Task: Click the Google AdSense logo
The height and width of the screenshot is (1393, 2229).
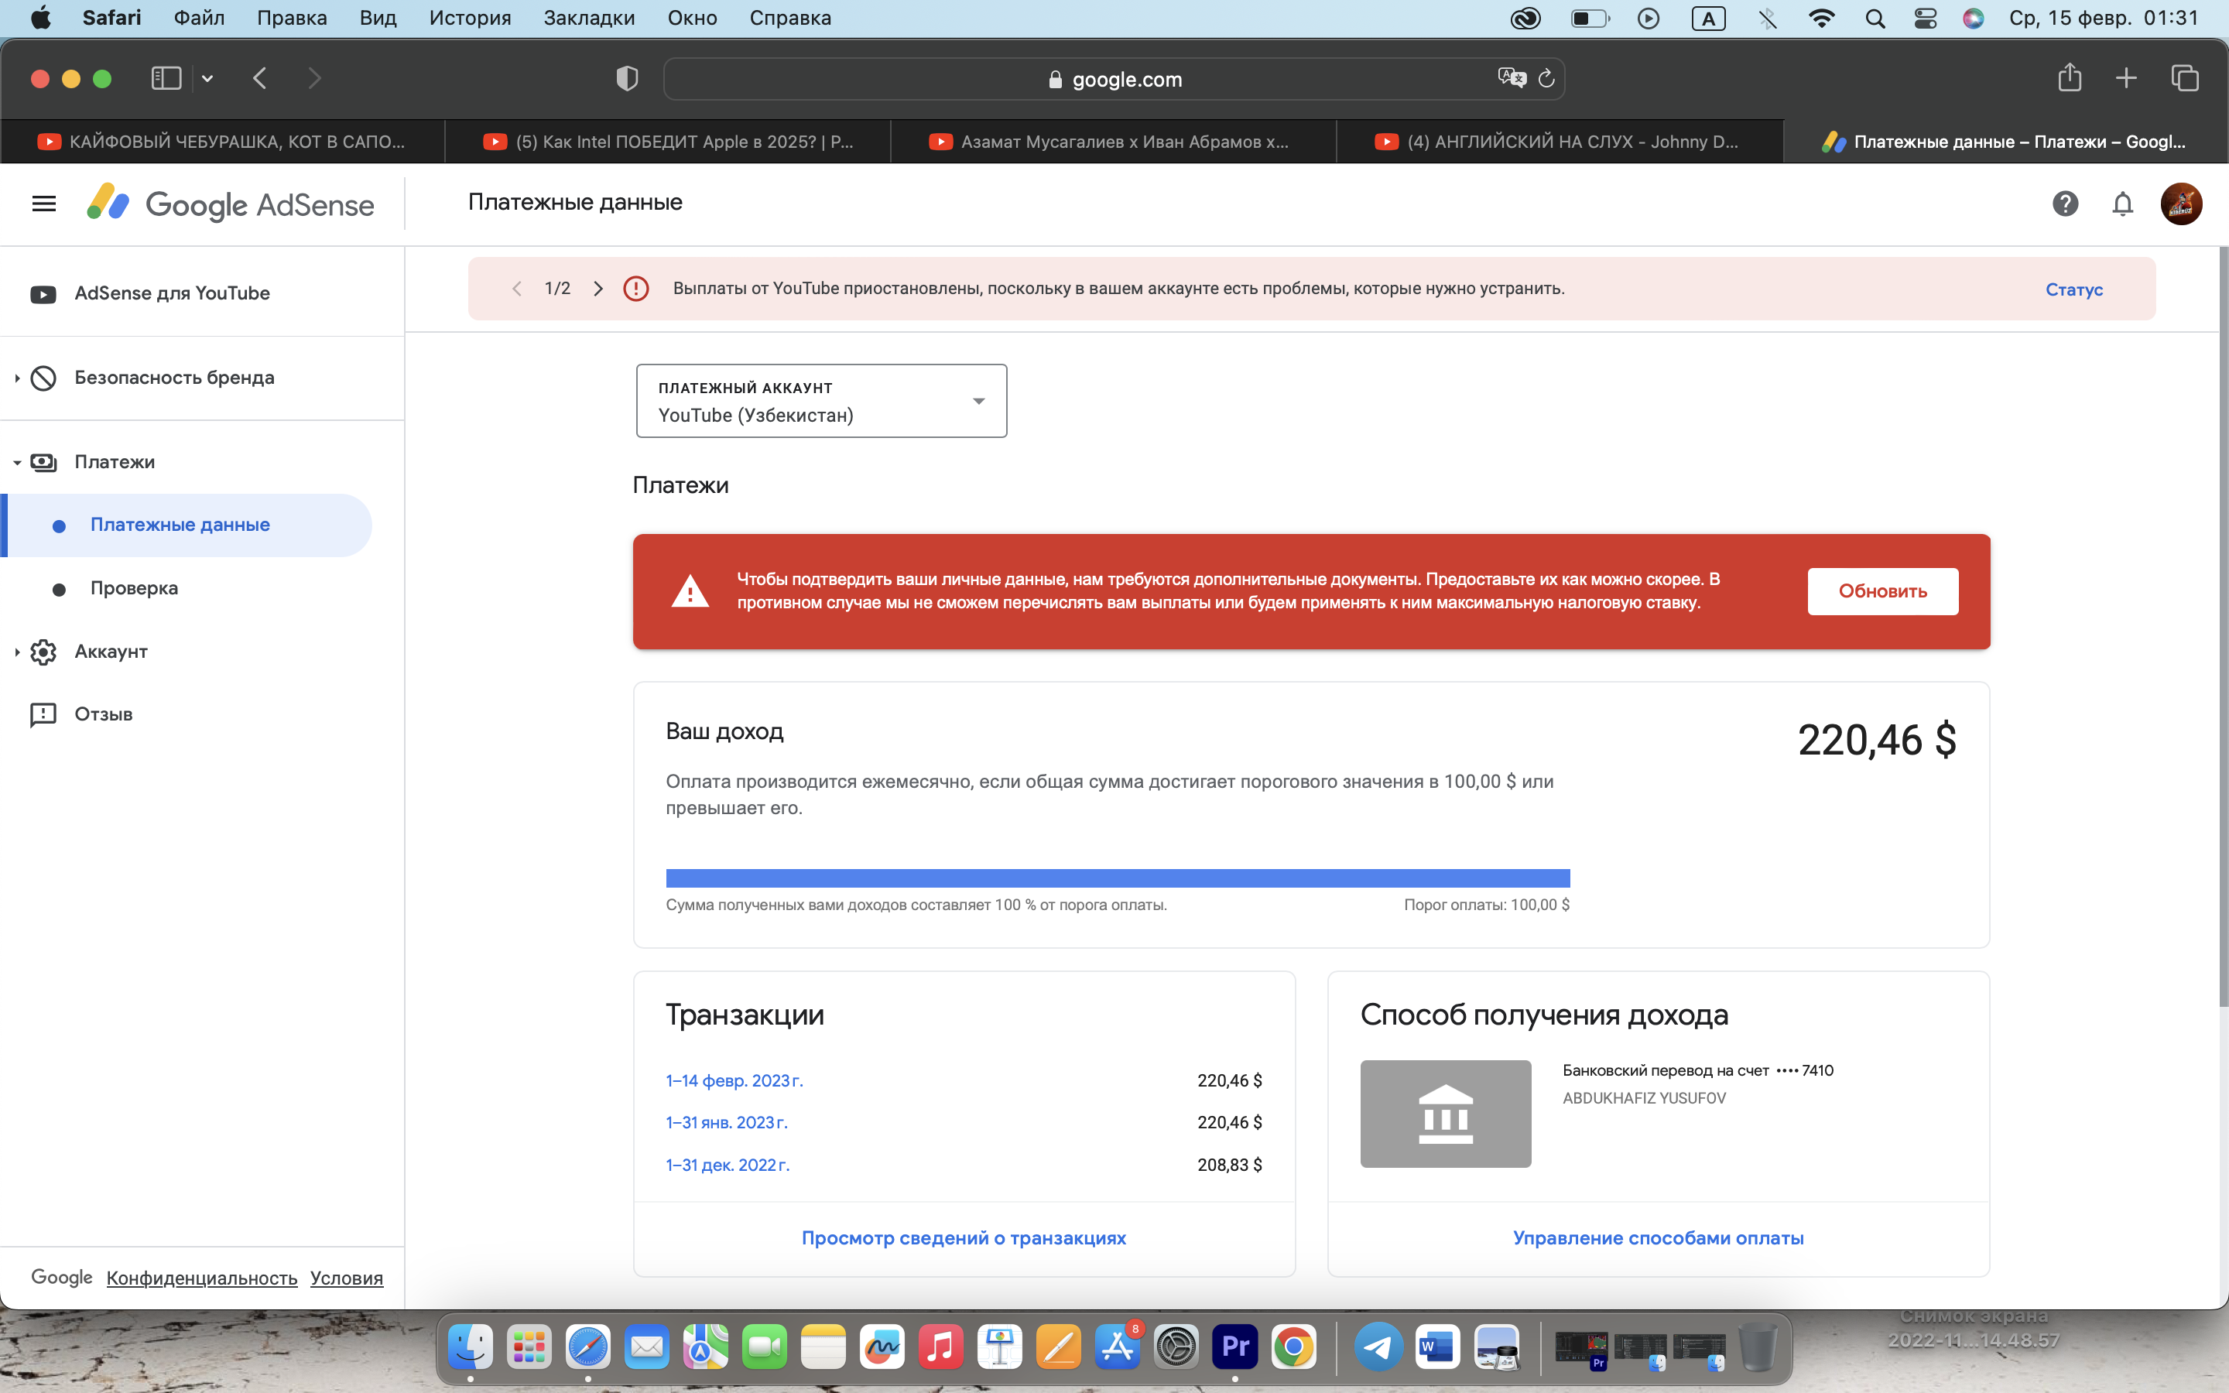Action: click(231, 204)
